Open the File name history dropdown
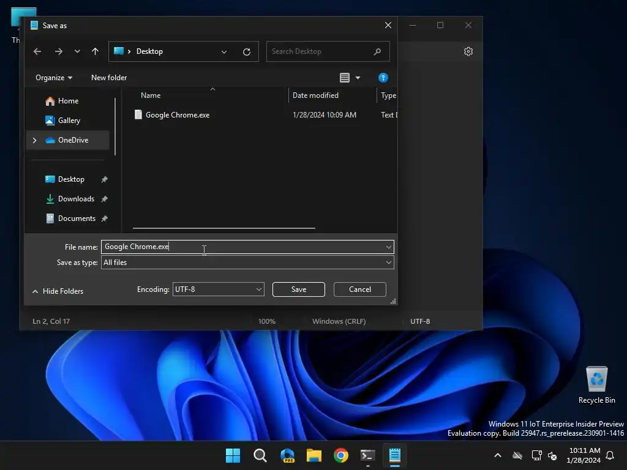The height and width of the screenshot is (470, 627). (x=388, y=247)
